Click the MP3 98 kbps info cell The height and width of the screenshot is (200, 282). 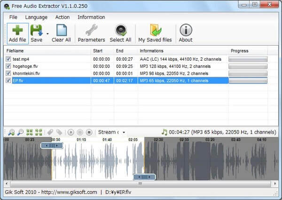(174, 73)
